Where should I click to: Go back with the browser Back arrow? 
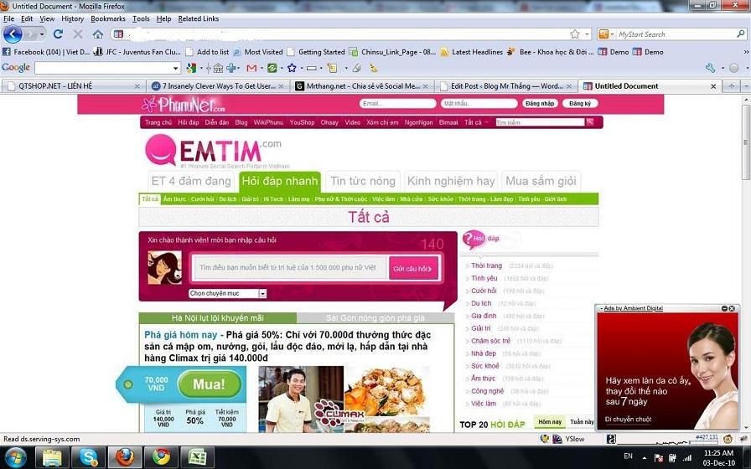13,34
